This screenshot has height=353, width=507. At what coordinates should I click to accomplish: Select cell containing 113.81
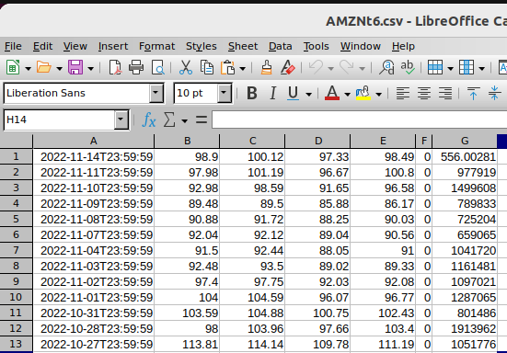coord(187,345)
